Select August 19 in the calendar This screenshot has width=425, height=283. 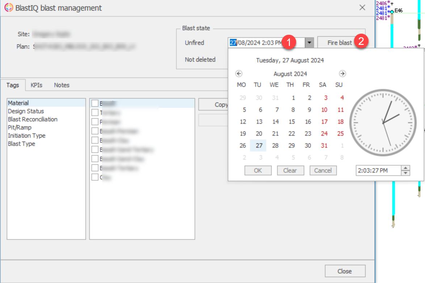243,134
